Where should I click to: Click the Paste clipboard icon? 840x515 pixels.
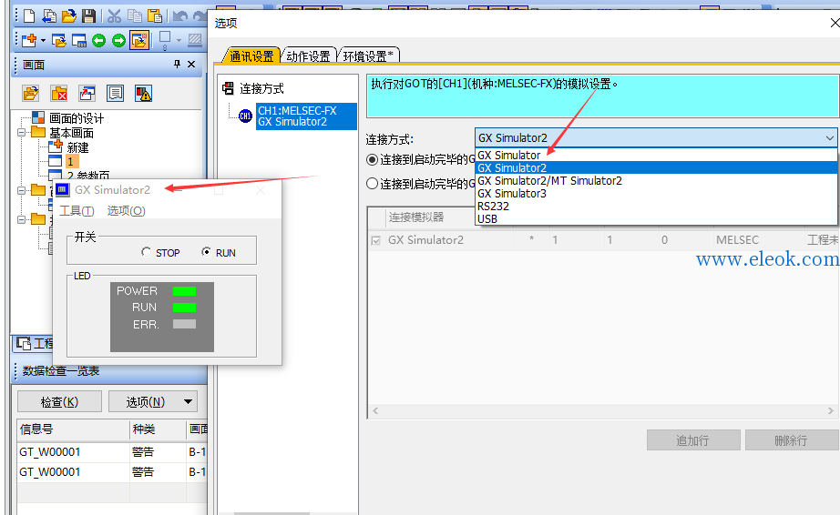point(154,16)
